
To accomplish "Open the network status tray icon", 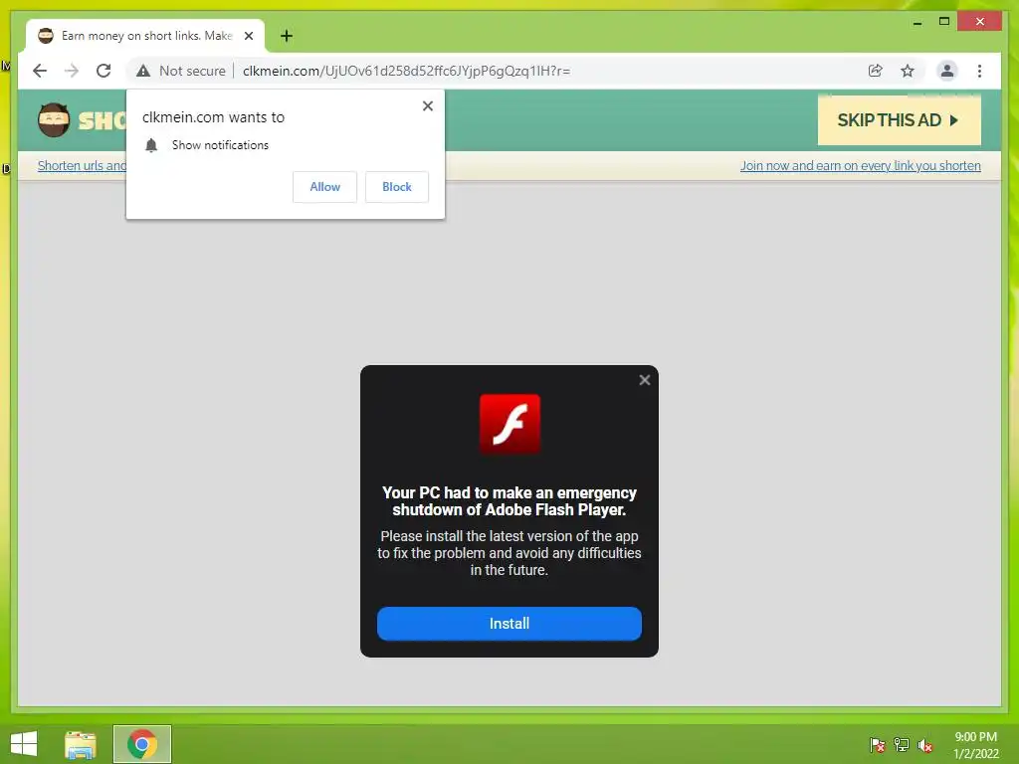I will (902, 745).
